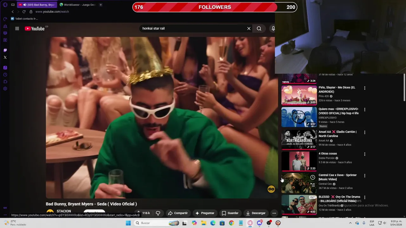Viewport: 406px width, 228px height.
Task: Open GX Cleaner in Opera sidebar
Action: (5, 26)
